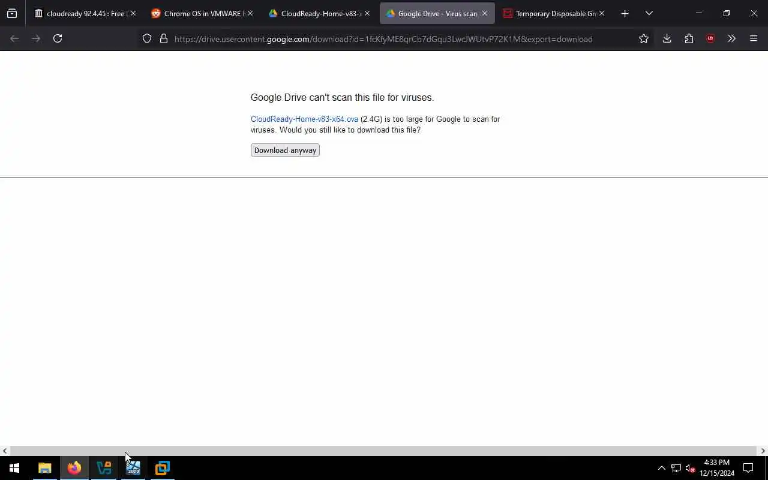Close the Chrome OS in VMWARE tab

250,13
